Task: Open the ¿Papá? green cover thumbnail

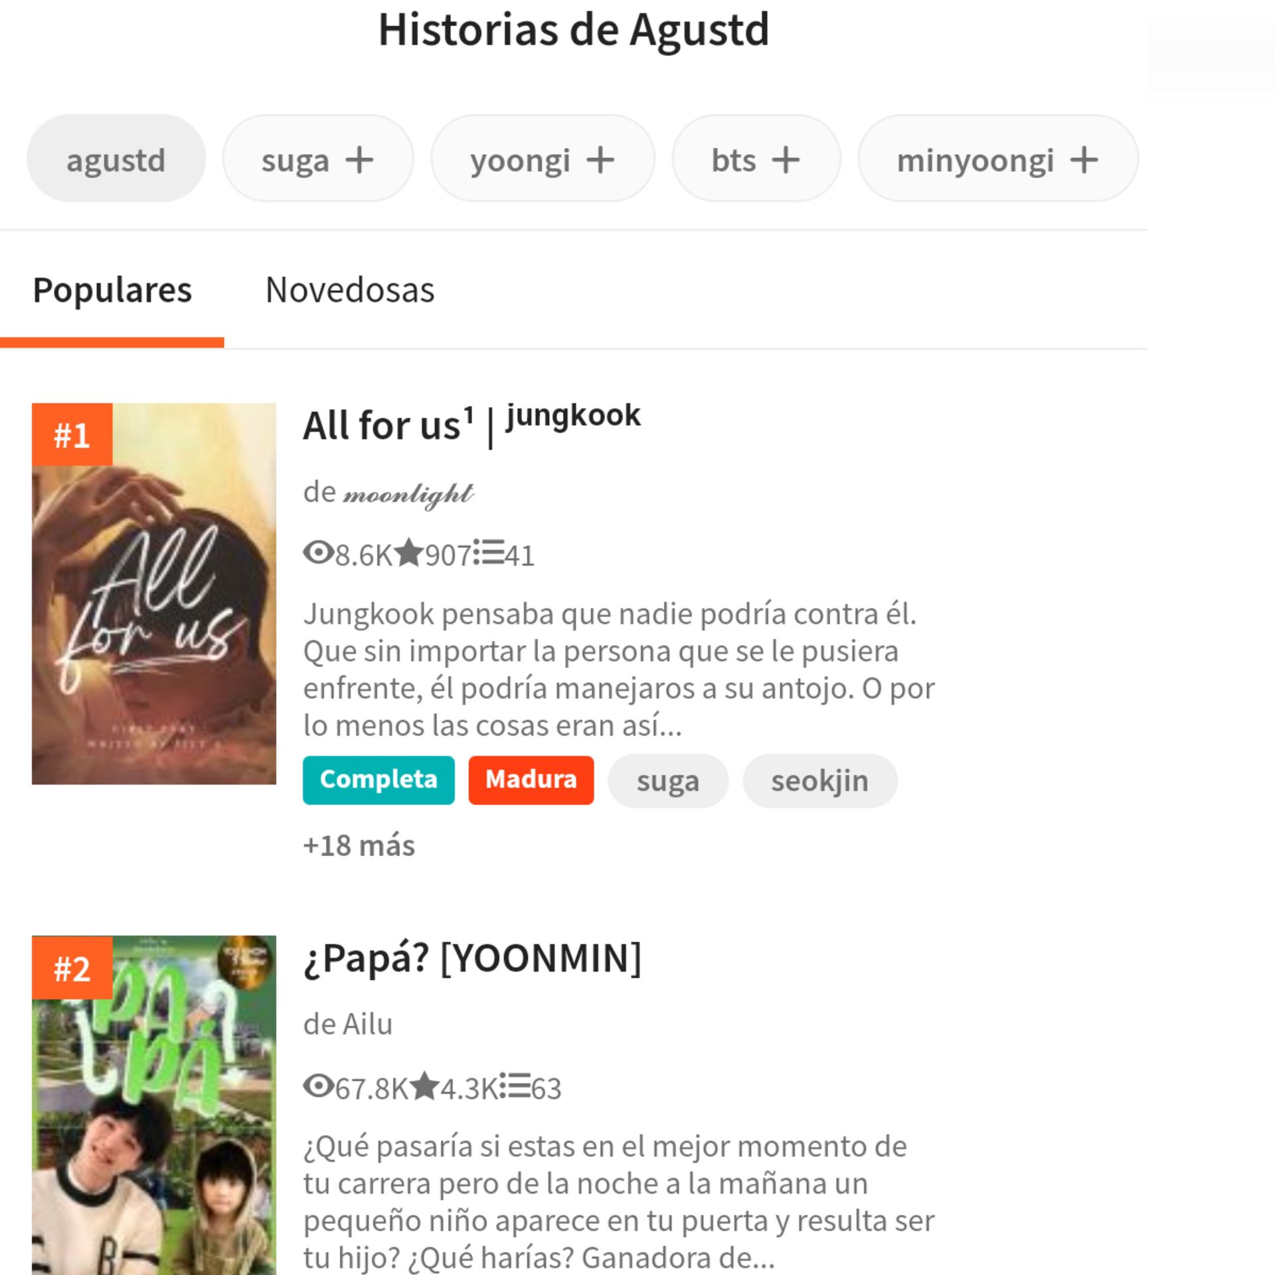Action: click(x=154, y=1105)
